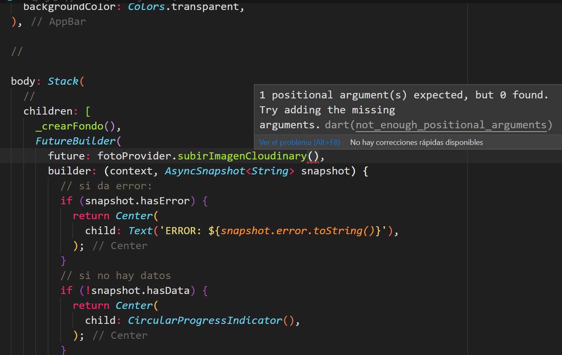Click the 'No hay correcciones rápidas disponibles' text
Screen dimensions: 562x355
416,142
